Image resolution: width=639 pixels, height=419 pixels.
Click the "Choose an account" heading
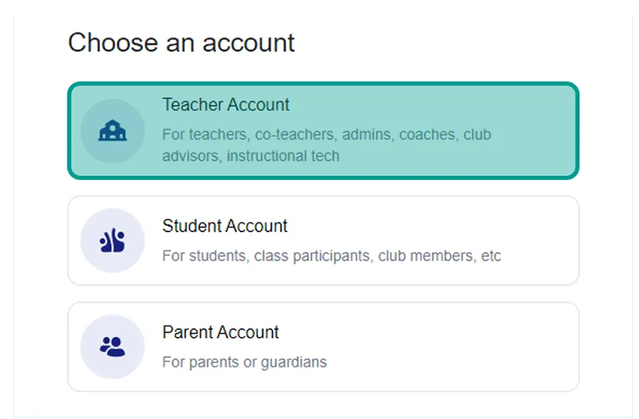click(x=182, y=43)
